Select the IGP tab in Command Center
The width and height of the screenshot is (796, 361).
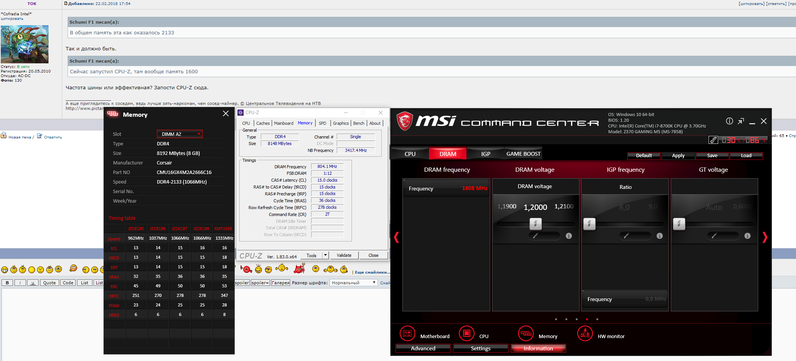[x=486, y=154]
